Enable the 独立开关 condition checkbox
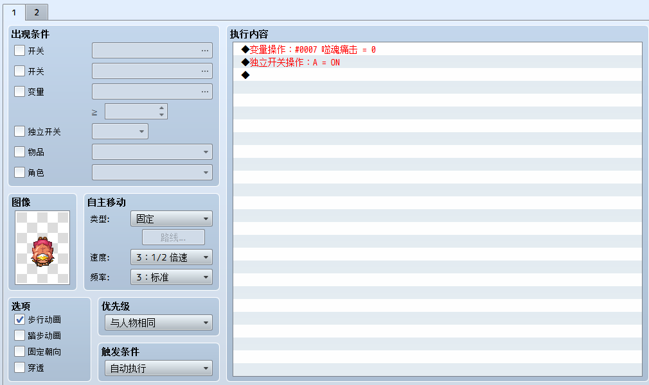This screenshot has height=385, width=649. coord(19,132)
